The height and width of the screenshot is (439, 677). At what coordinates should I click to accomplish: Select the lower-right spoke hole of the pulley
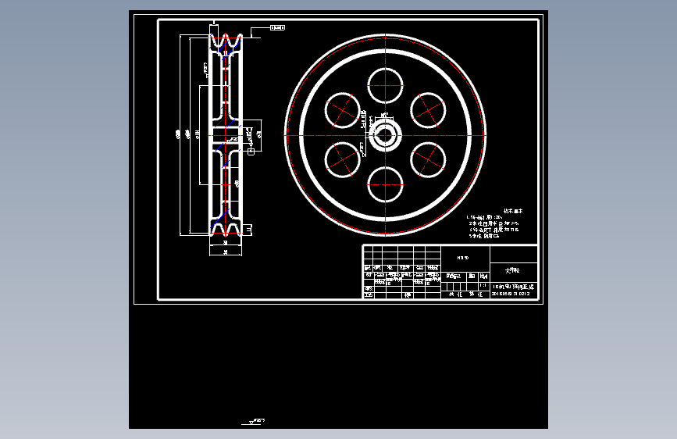click(428, 160)
